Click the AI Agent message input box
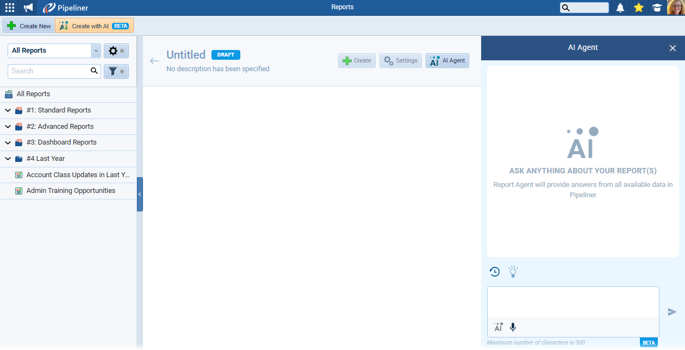Screen dimensions: 685x350 tap(572, 302)
